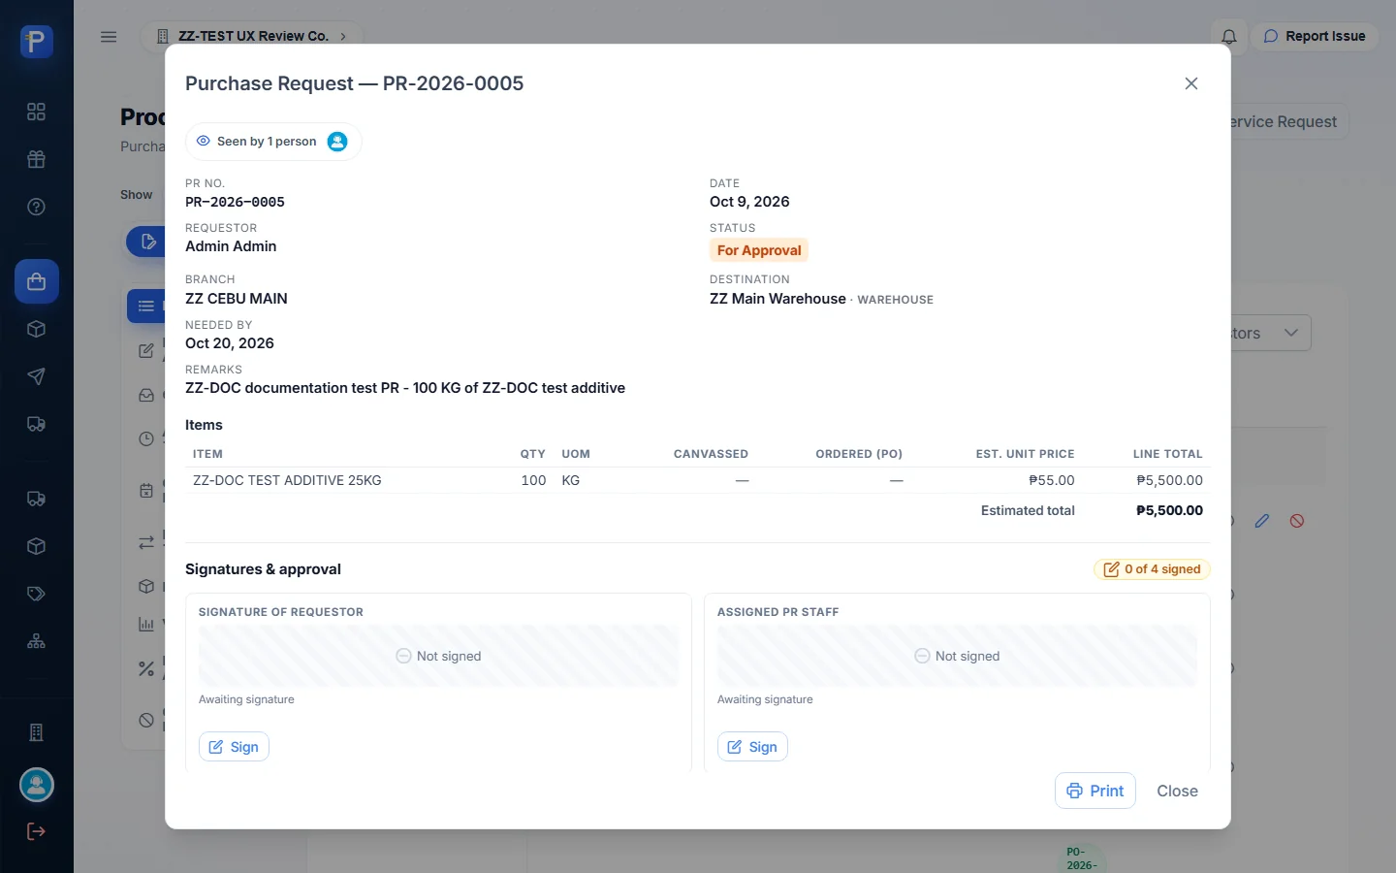1396x873 pixels.
Task: Click the blue viewer avatar next to Seen by
Action: point(337,142)
